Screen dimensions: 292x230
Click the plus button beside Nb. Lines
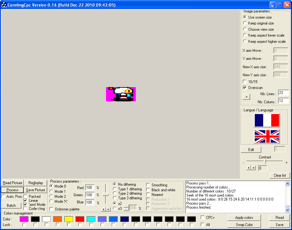coord(246,97)
